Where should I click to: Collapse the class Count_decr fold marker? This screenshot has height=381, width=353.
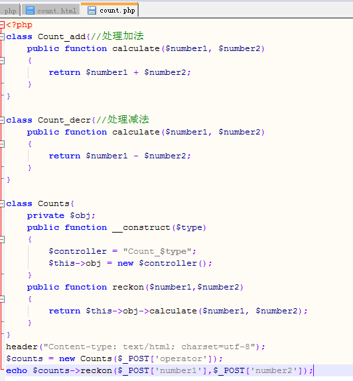click(2, 120)
